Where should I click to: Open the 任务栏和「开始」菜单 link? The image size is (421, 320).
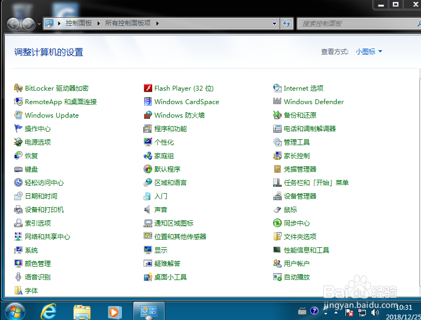(x=316, y=183)
